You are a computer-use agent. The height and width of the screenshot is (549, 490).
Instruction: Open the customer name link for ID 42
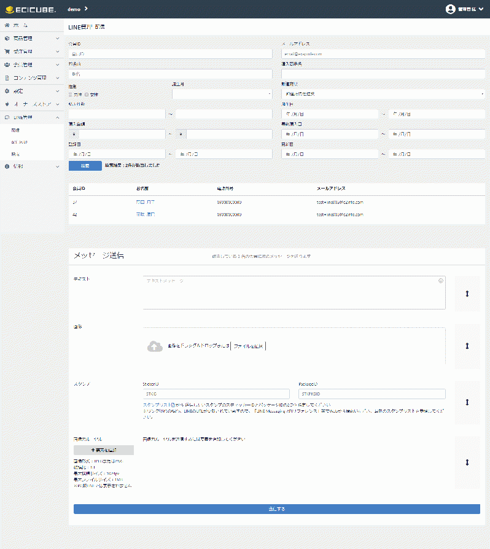(145, 214)
